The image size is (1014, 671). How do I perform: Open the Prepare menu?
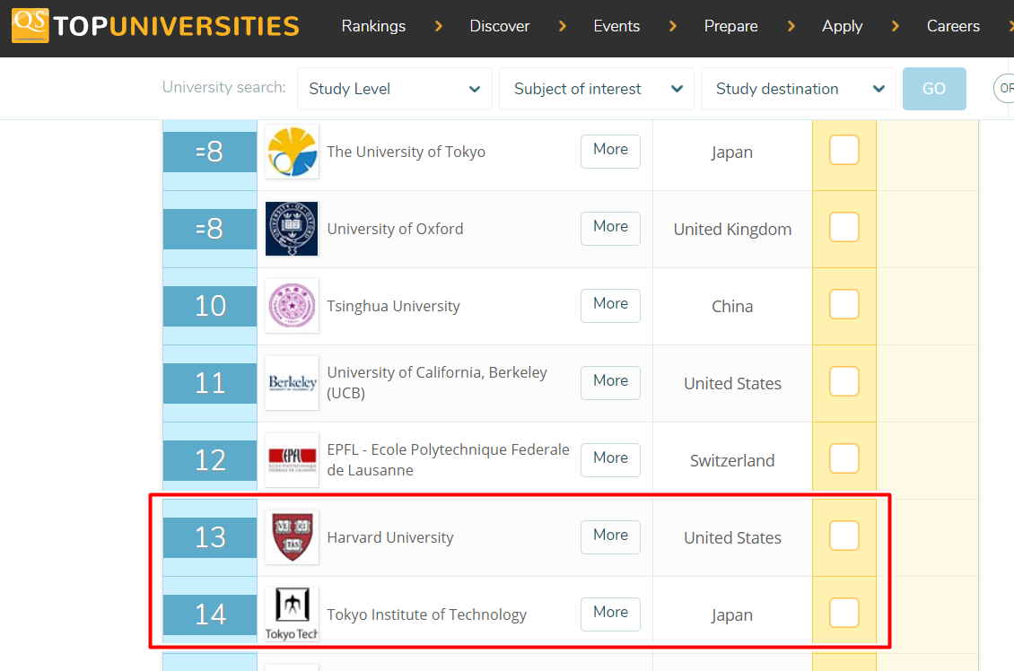730,26
